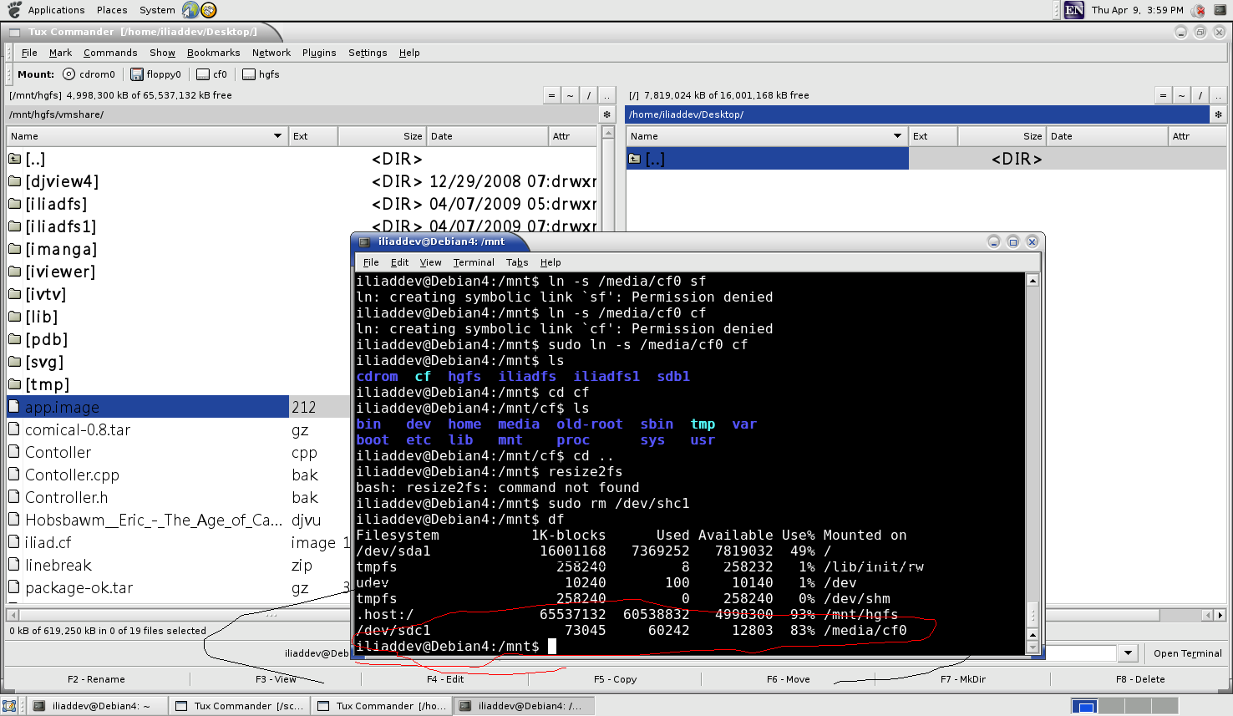
Task: Click the yellow round launcher icon in top panel
Action: coord(209,10)
